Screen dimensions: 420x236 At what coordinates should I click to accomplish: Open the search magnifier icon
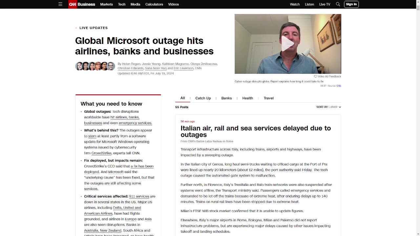point(338,4)
